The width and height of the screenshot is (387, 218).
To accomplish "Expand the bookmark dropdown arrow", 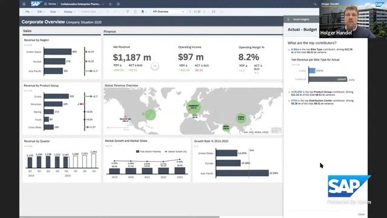I will pyautogui.click(x=146, y=12).
